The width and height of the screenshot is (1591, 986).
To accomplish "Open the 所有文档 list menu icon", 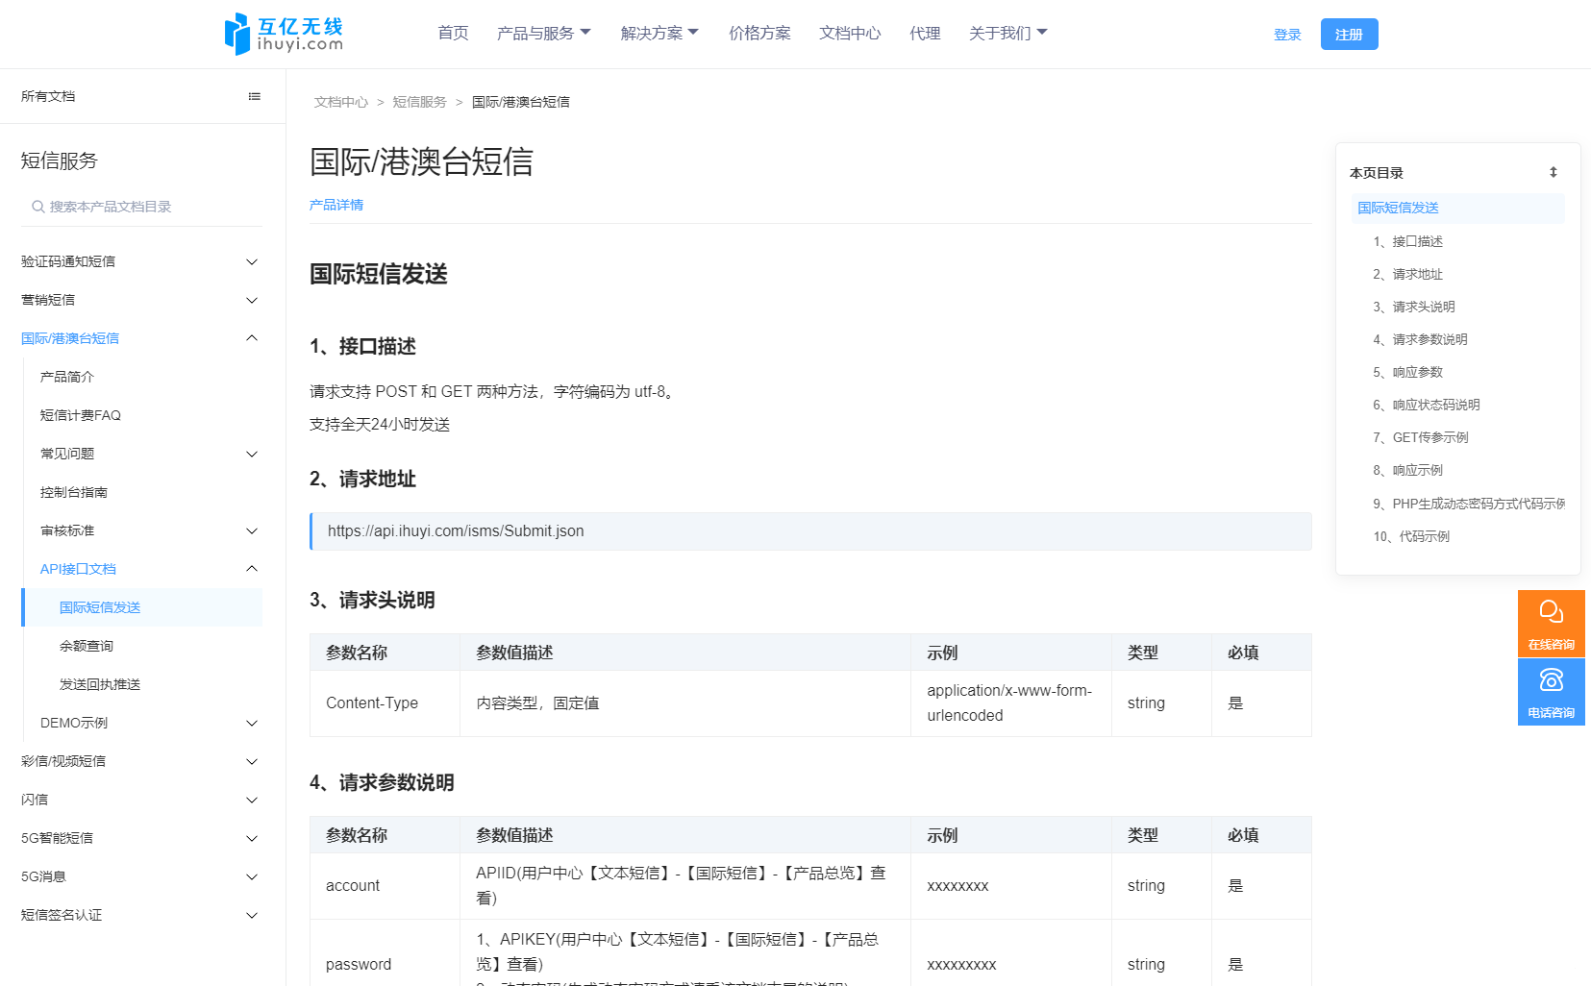I will (254, 95).
